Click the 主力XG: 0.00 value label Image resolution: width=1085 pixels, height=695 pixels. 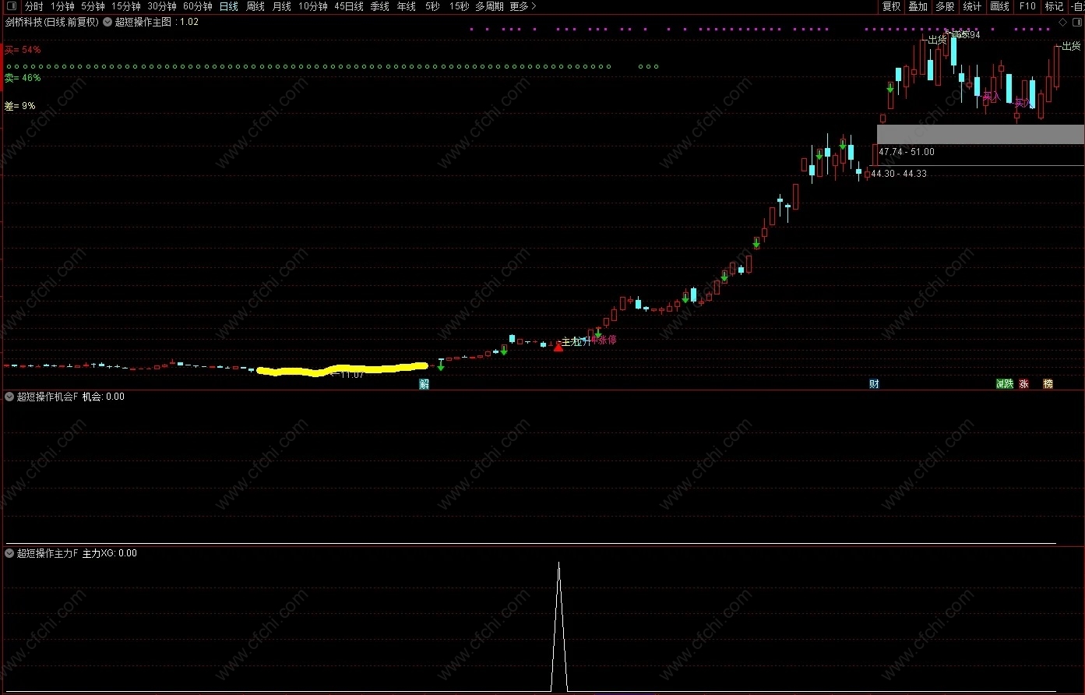(x=110, y=553)
